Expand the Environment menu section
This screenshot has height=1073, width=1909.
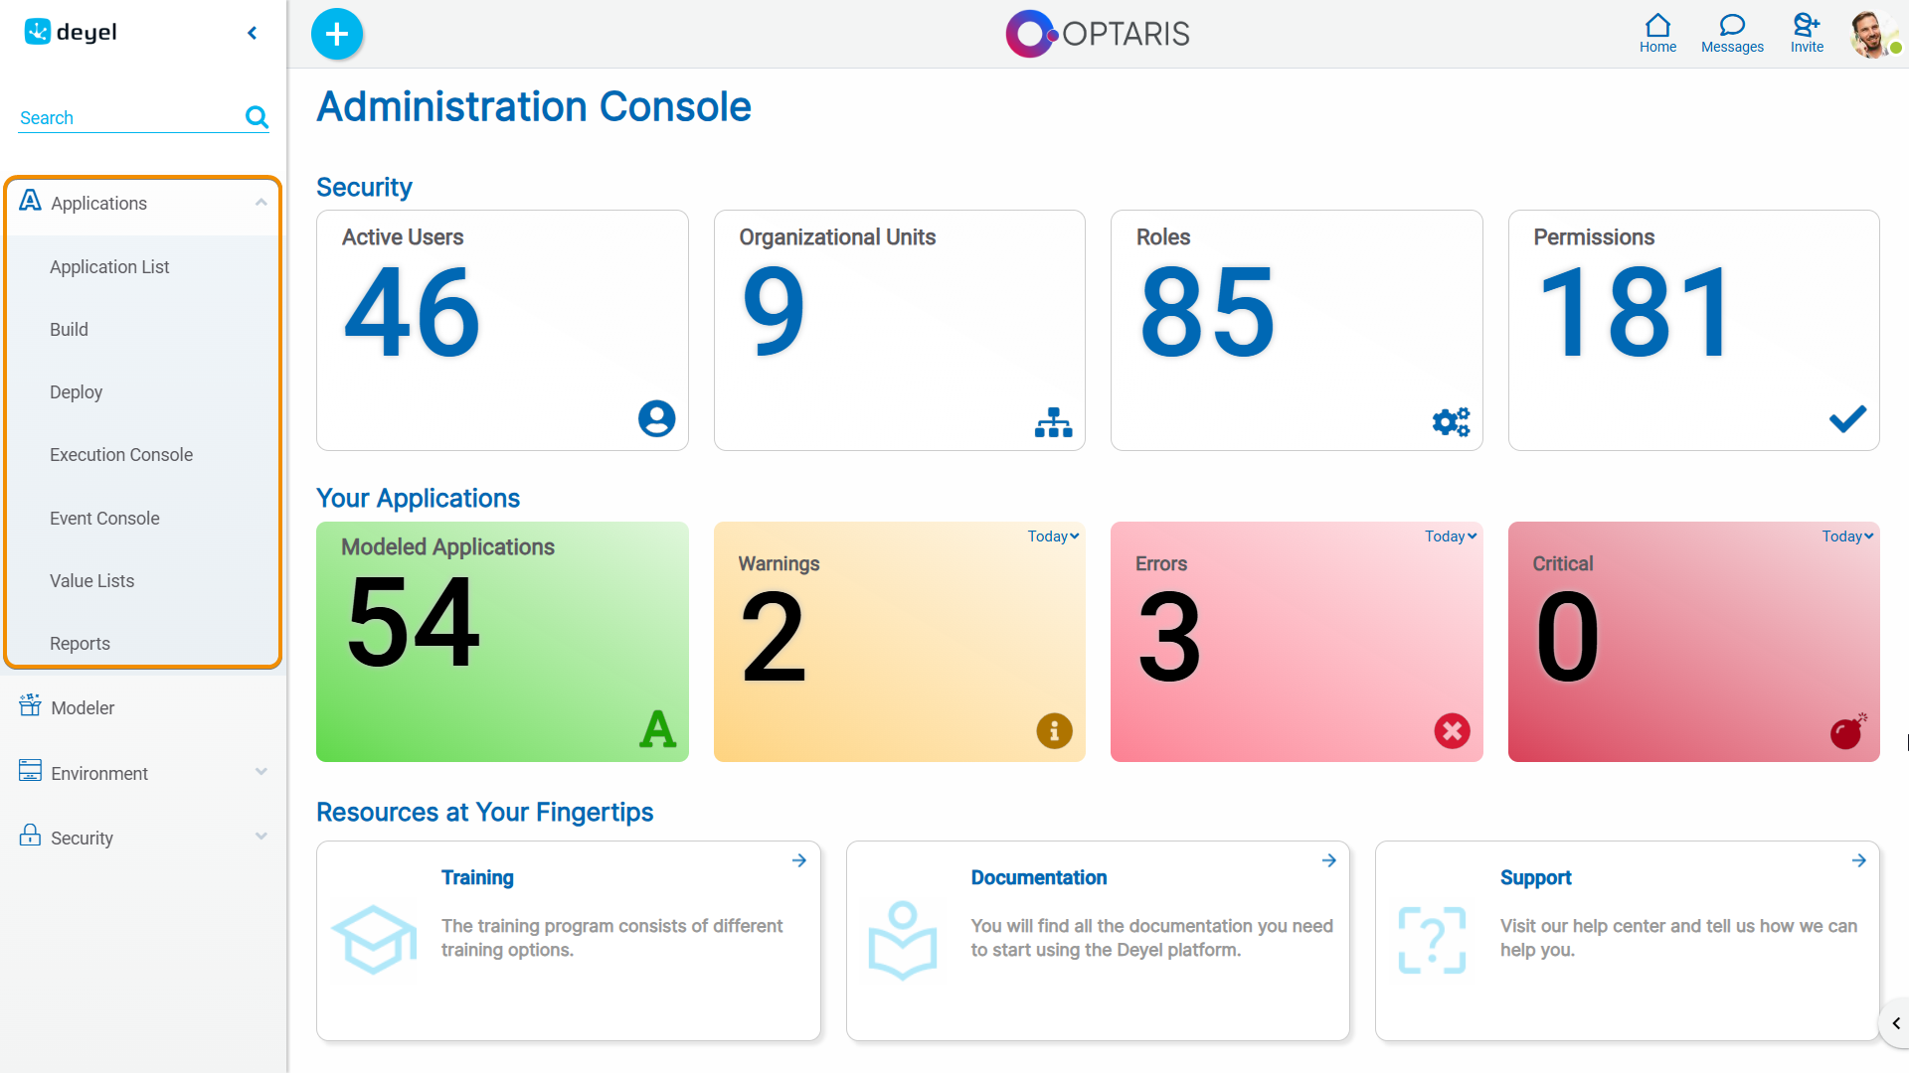[260, 772]
